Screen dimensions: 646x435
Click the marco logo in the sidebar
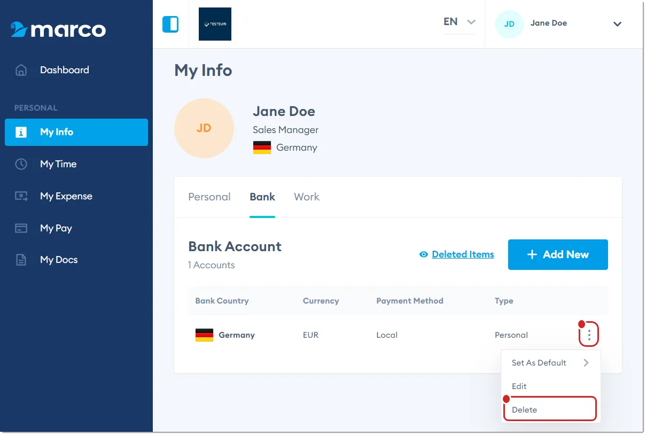click(58, 29)
